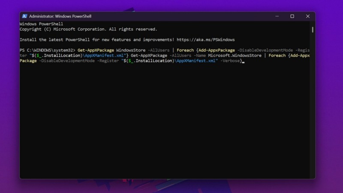The width and height of the screenshot is (343, 193).
Task: Click the vertical scrollbar thumb
Action: [313, 30]
